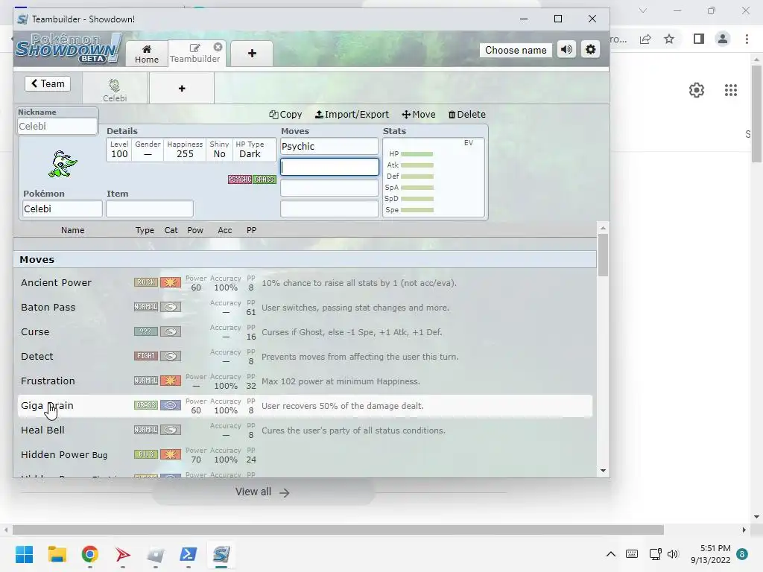This screenshot has width=763, height=572.
Task: Choose the Detect move
Action: point(305,357)
